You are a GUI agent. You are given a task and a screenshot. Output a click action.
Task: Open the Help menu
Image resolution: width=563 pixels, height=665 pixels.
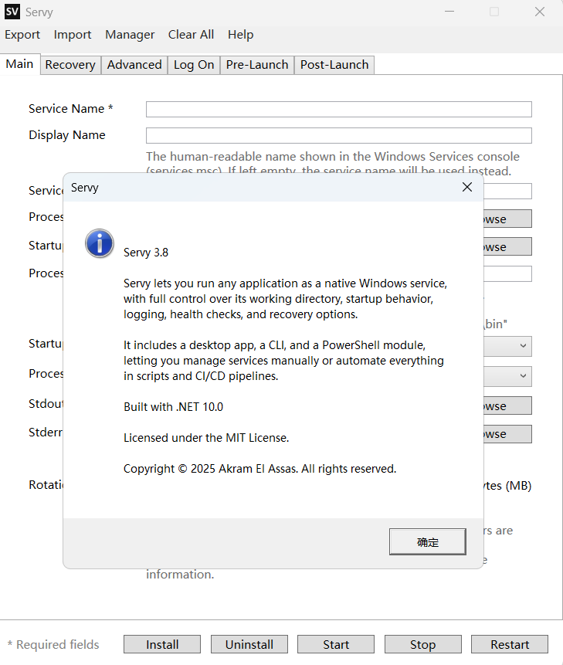(x=240, y=35)
